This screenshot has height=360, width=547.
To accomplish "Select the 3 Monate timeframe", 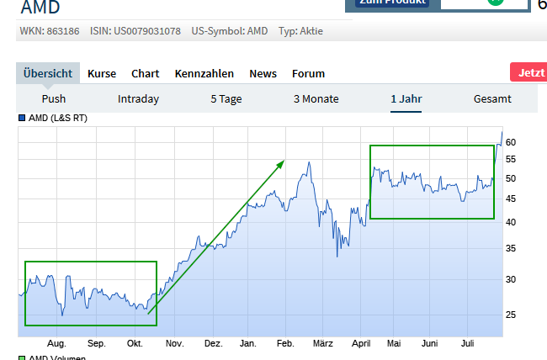I will coord(316,99).
